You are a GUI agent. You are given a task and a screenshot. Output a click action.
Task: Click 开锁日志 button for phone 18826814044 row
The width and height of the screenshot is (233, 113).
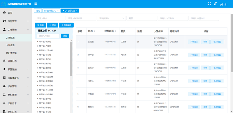coord(194,81)
